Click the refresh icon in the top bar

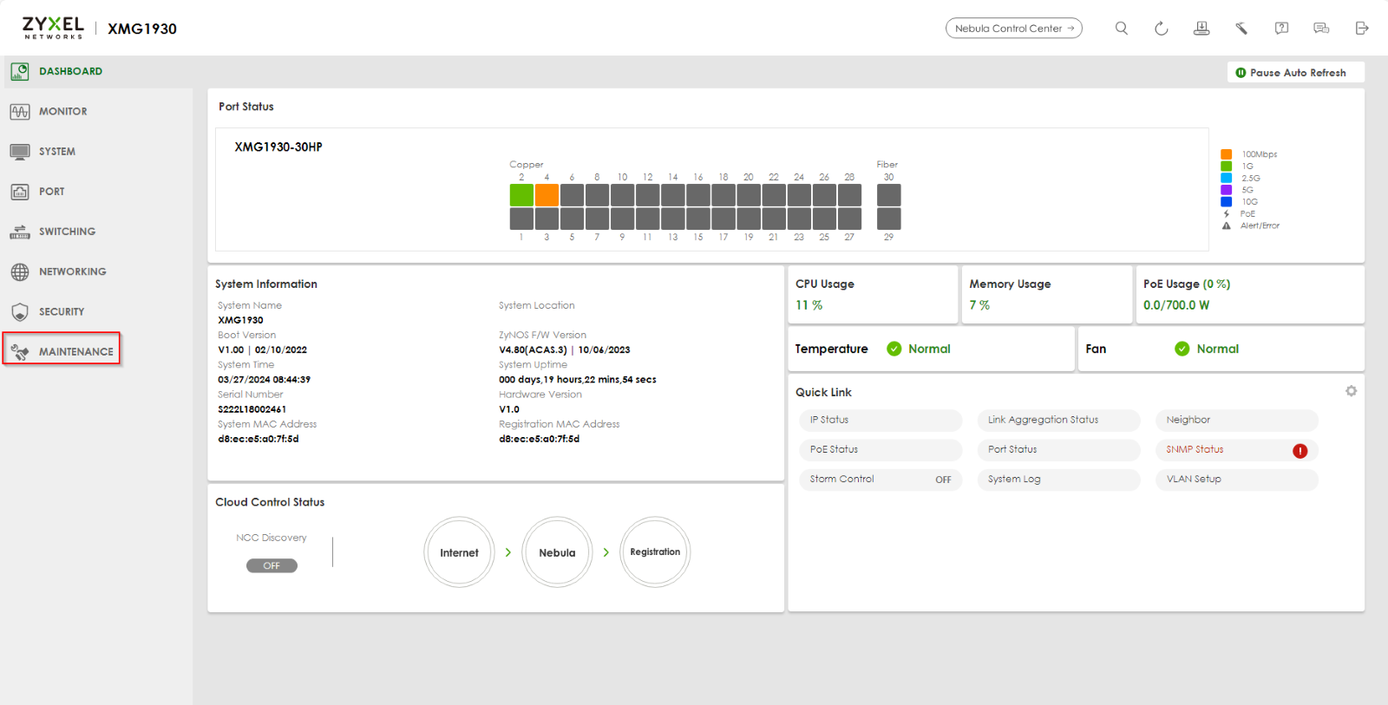point(1161,29)
